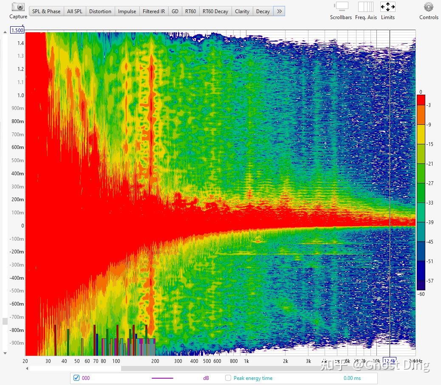Select the Distortion tab
This screenshot has width=441, height=385.
point(100,11)
